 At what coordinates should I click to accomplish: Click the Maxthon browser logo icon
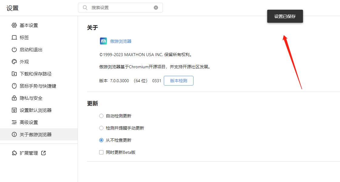[103, 41]
